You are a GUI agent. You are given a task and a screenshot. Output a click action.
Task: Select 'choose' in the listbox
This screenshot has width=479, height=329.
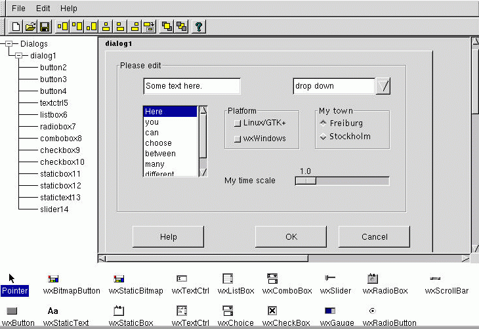click(x=171, y=143)
